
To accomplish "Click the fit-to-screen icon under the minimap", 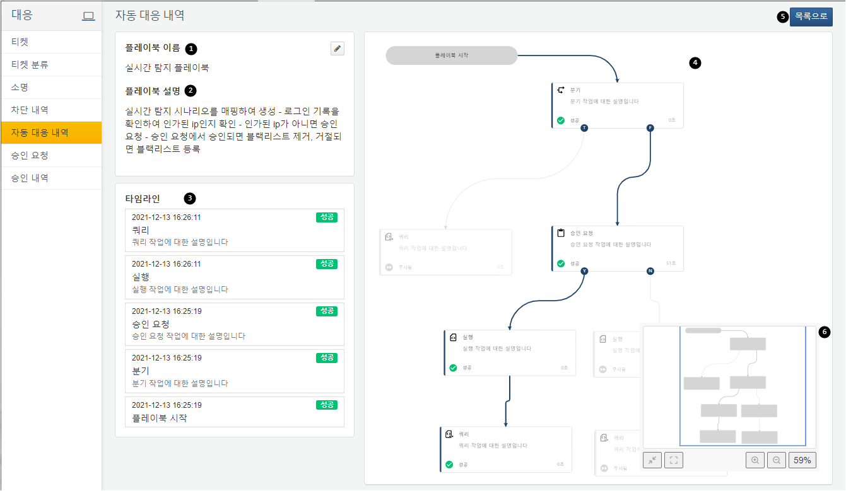I will tap(674, 460).
